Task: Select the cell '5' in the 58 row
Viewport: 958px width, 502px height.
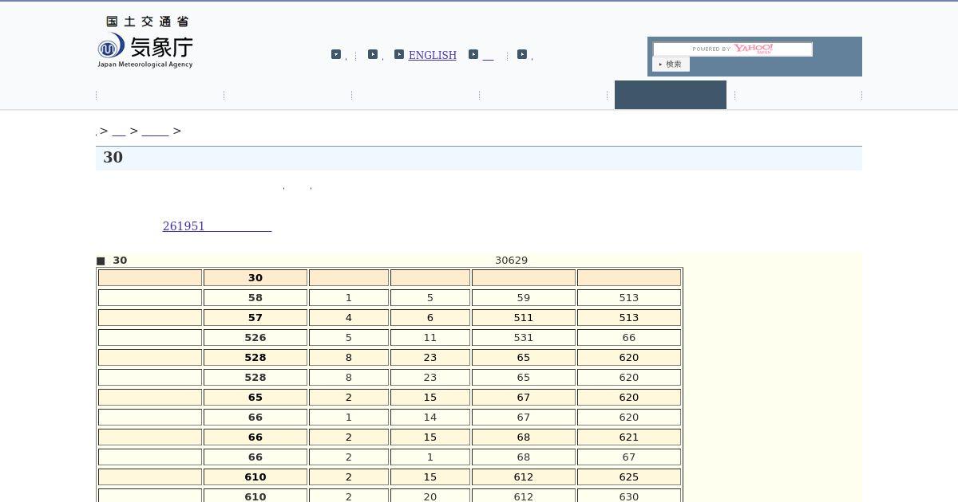Action: click(x=430, y=297)
